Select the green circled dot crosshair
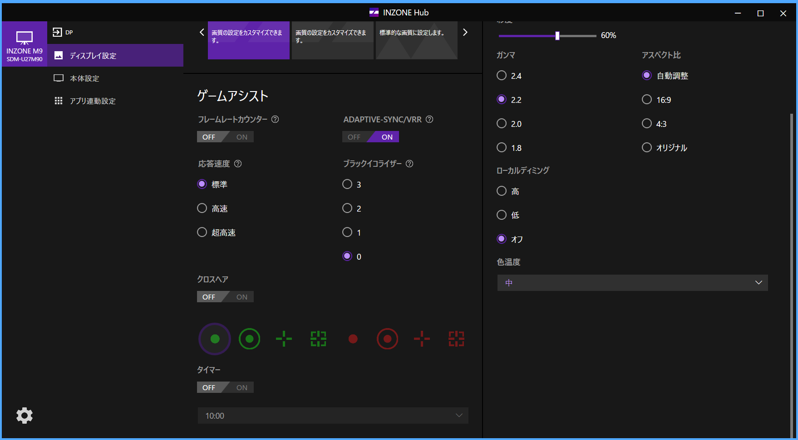The height and width of the screenshot is (440, 798). pos(249,339)
